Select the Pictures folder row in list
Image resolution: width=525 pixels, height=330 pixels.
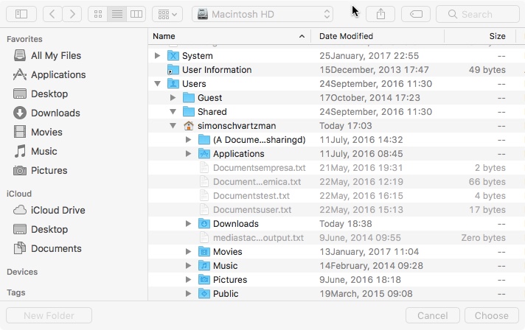[229, 280]
